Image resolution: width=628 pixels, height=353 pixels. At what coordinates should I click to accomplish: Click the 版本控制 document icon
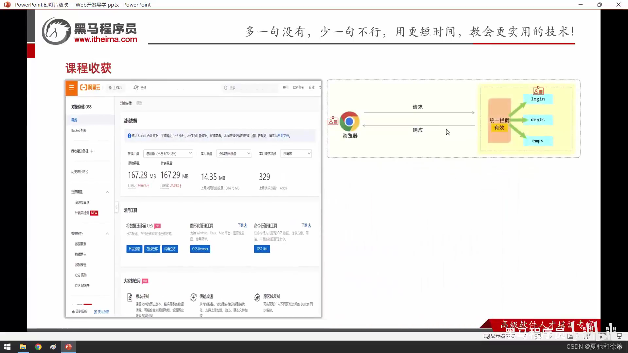130,297
